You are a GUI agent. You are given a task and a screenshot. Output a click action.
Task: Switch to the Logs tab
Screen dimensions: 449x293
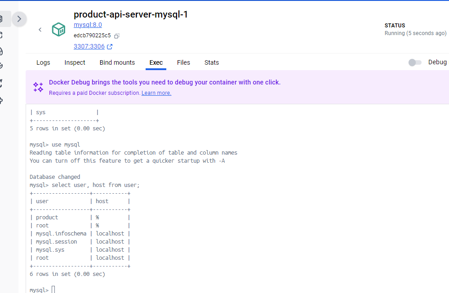point(43,62)
